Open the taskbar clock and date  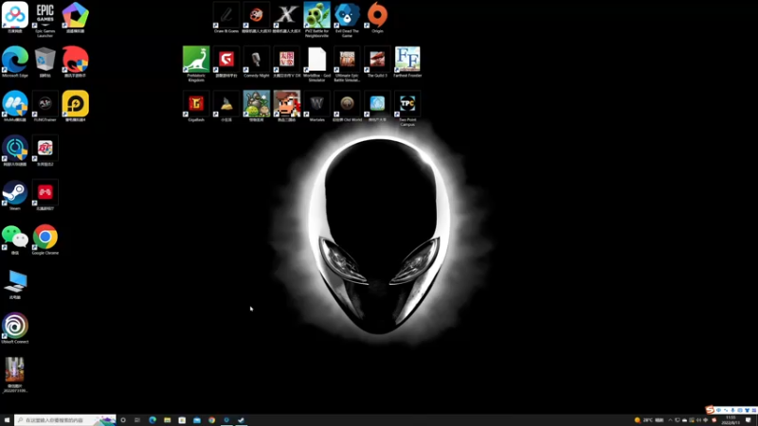pos(731,420)
